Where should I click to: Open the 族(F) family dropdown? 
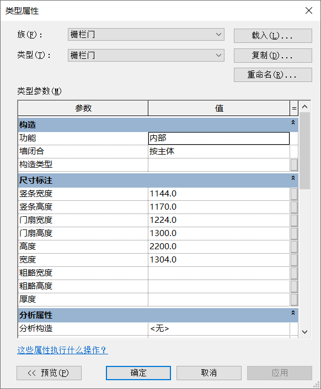click(146, 35)
